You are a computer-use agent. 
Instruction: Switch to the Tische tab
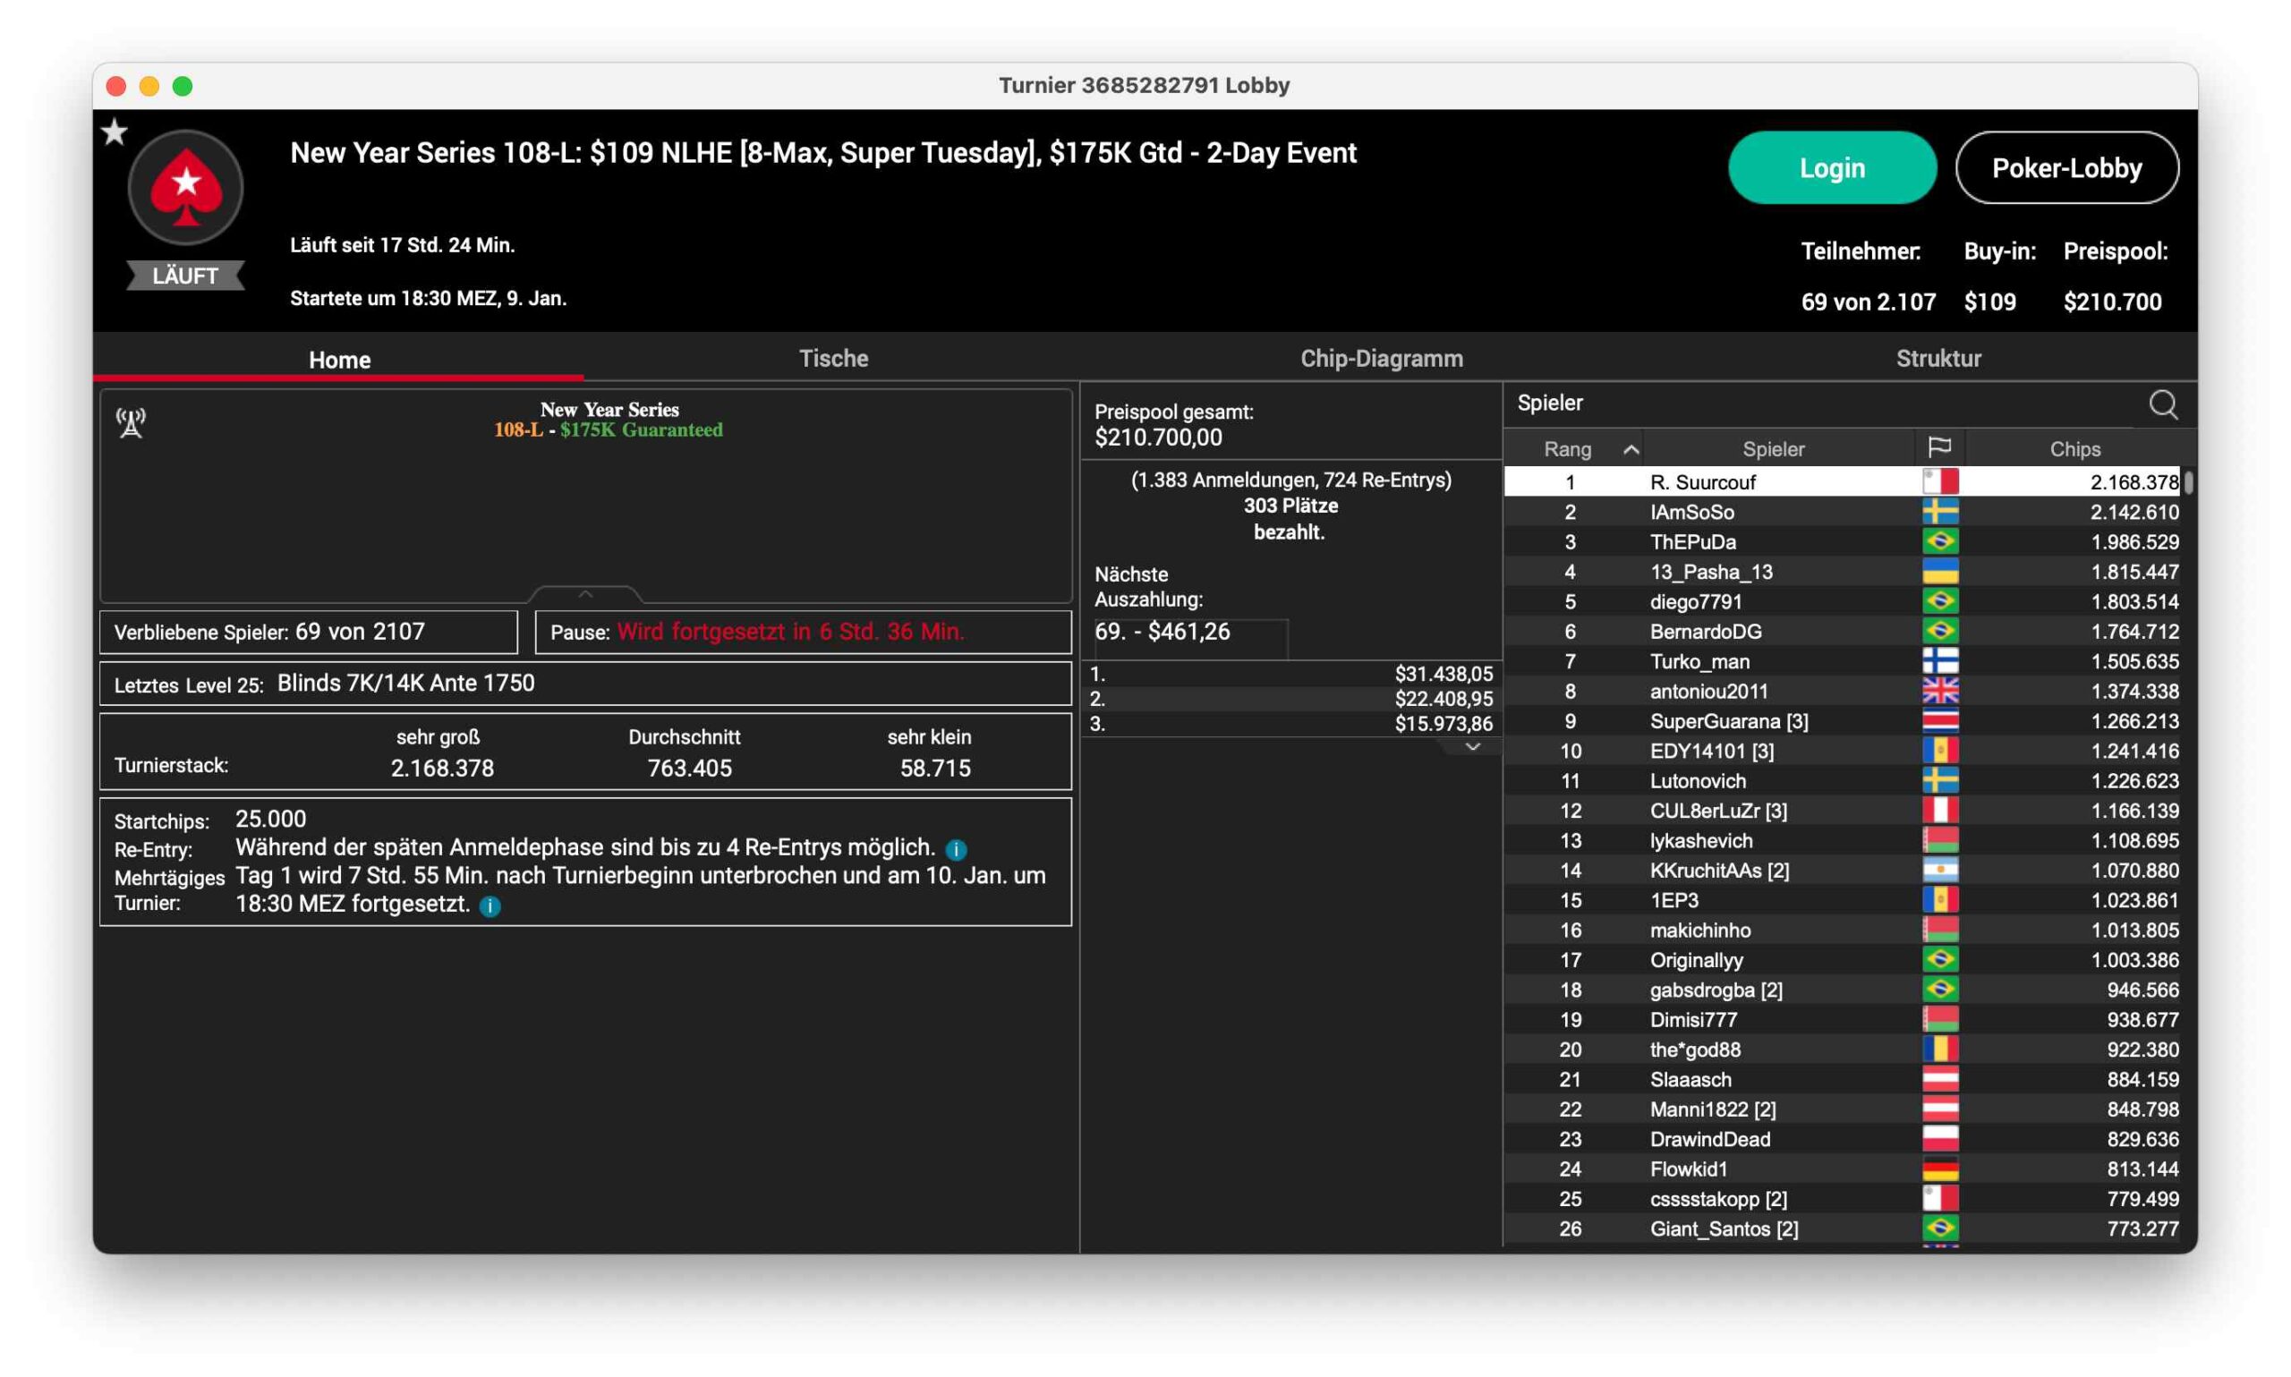point(833,358)
